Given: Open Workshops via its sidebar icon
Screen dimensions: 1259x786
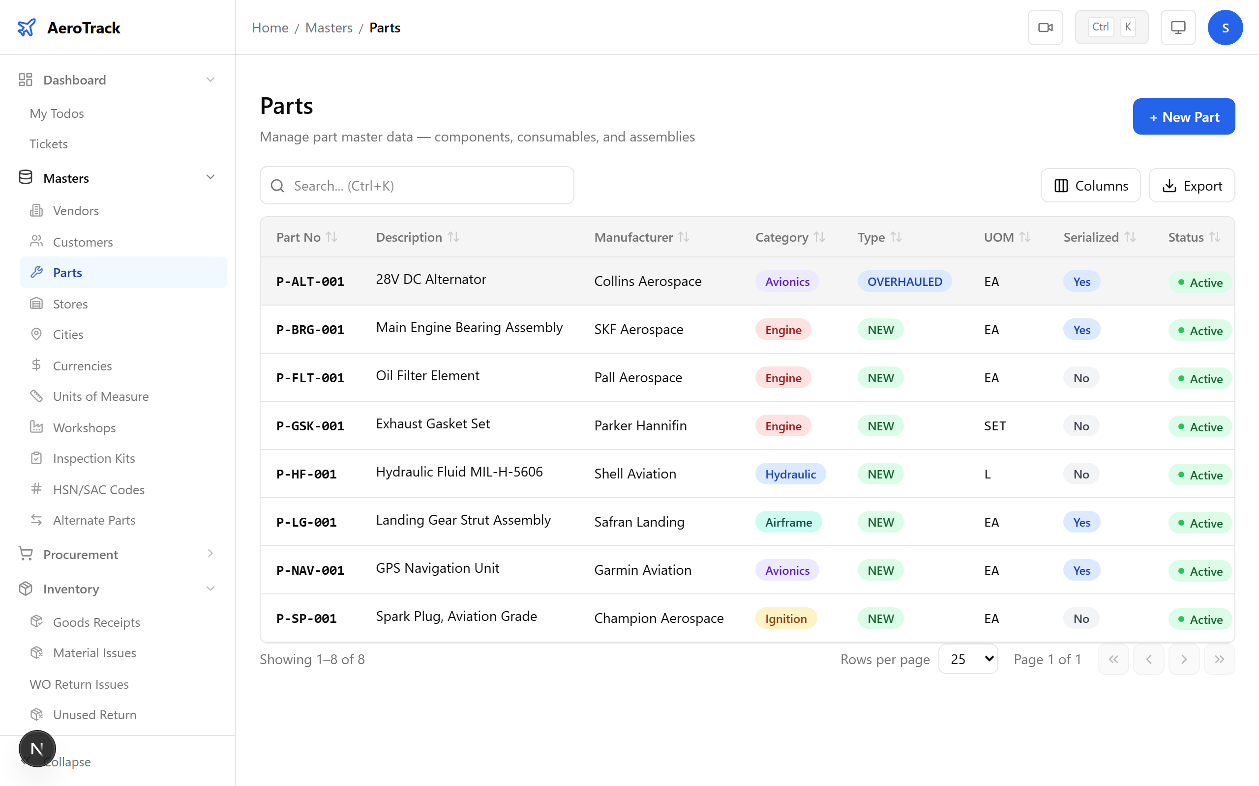Looking at the screenshot, I should (36, 427).
